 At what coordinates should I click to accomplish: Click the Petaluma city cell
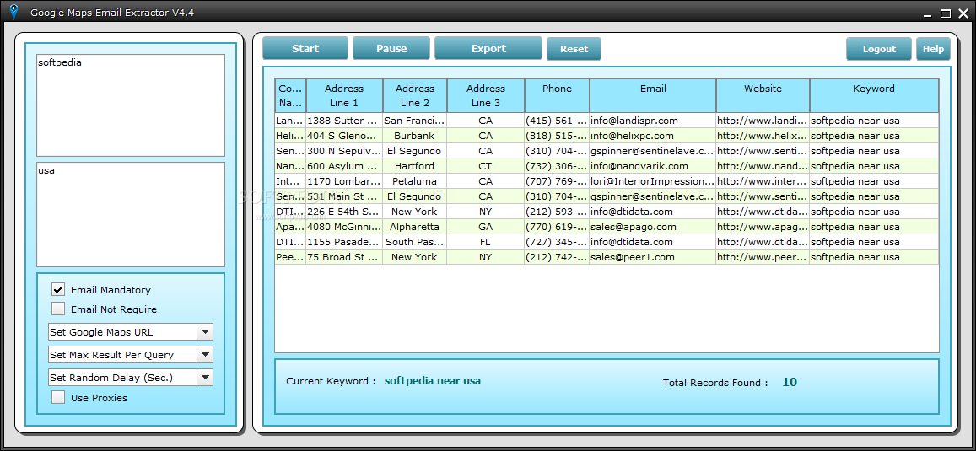[x=414, y=181]
